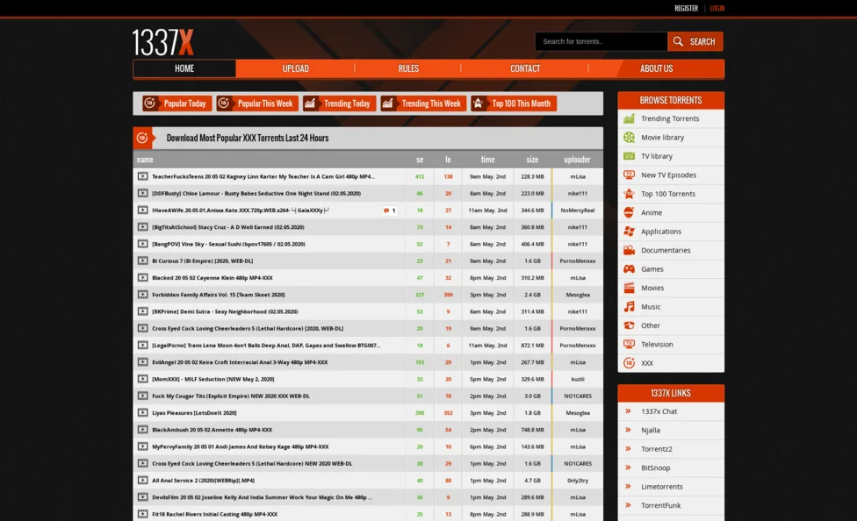Click the Top 100 This Month button
The image size is (857, 521).
514,103
